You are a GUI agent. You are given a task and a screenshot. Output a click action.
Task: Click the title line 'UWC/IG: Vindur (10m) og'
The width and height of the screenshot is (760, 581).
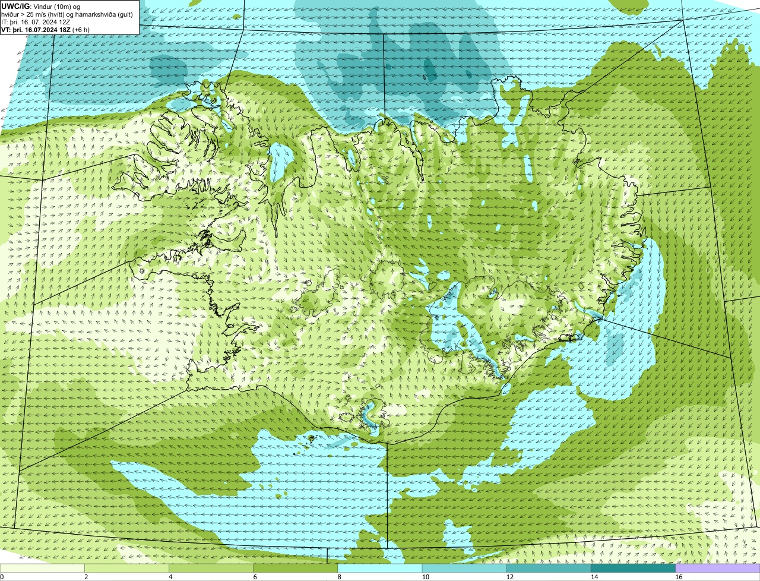coord(41,7)
